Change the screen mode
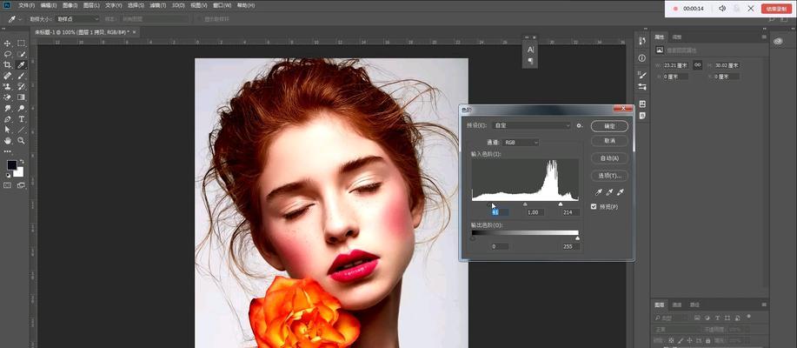The height and width of the screenshot is (348, 797). [x=22, y=185]
